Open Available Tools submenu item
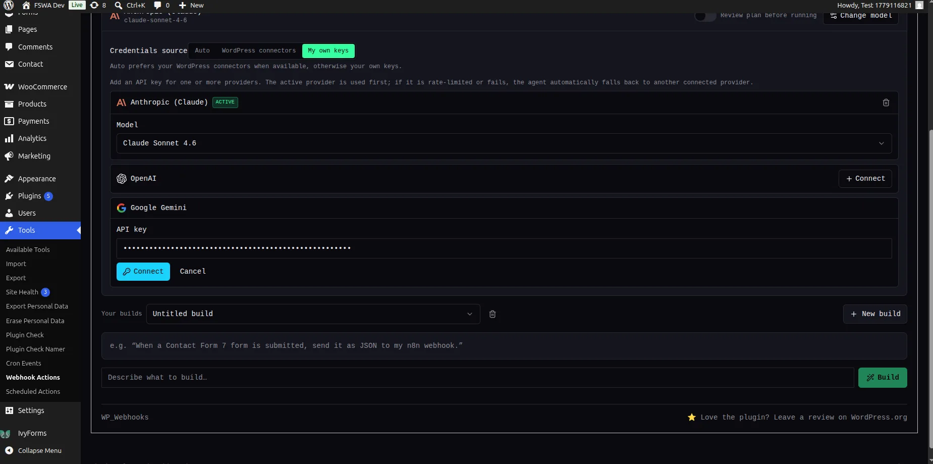The width and height of the screenshot is (933, 464). tap(28, 250)
